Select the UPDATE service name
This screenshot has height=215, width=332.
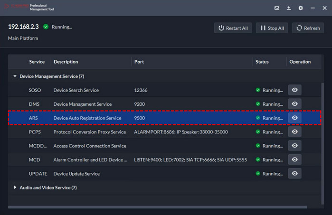coord(38,174)
